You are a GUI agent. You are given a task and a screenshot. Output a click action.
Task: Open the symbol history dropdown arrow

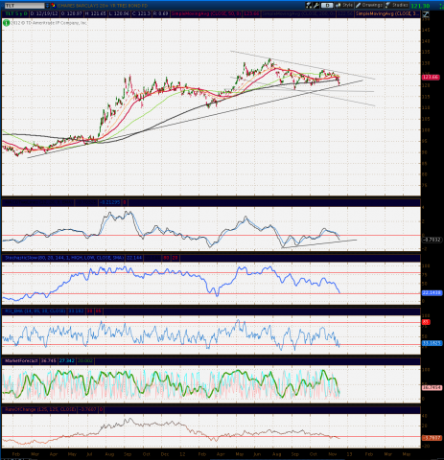pos(47,6)
